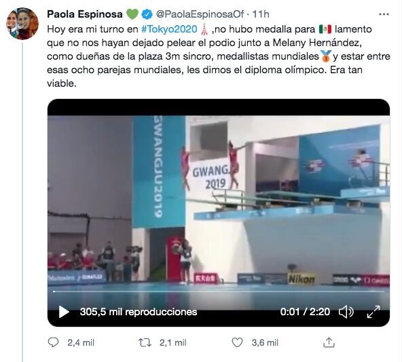Like the tweet with the heart icon
The image size is (402, 362).
[237, 342]
